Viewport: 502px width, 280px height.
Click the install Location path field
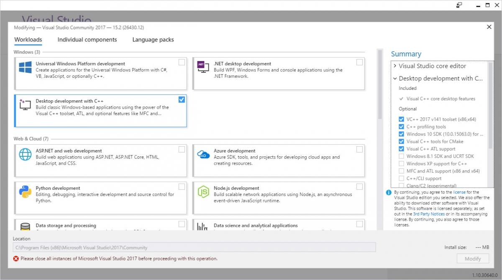194,247
